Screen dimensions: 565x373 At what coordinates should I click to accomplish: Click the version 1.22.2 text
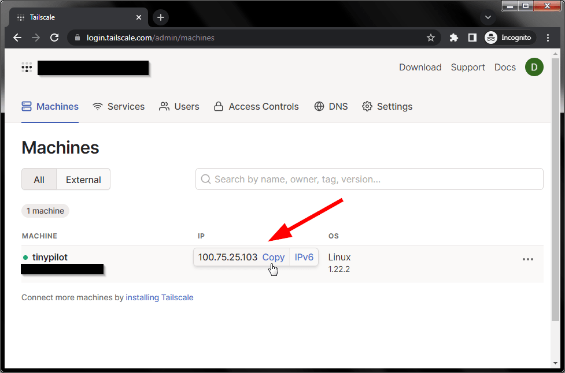pyautogui.click(x=339, y=269)
